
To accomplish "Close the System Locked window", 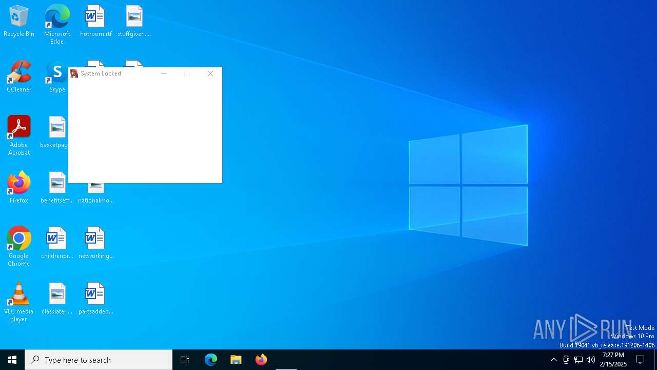I will (210, 73).
